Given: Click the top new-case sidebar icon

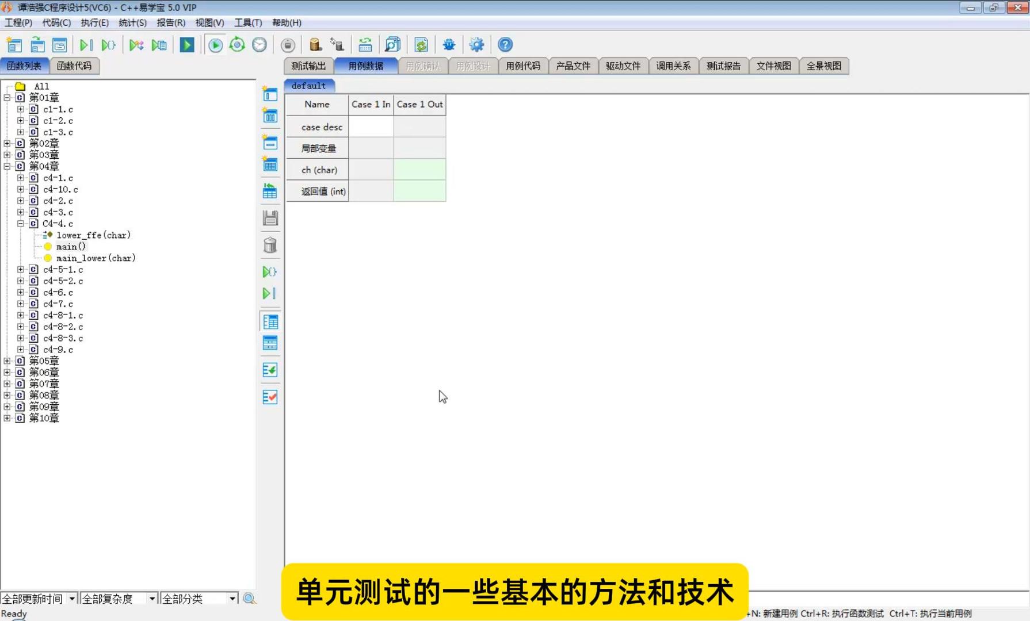Looking at the screenshot, I should pyautogui.click(x=270, y=94).
